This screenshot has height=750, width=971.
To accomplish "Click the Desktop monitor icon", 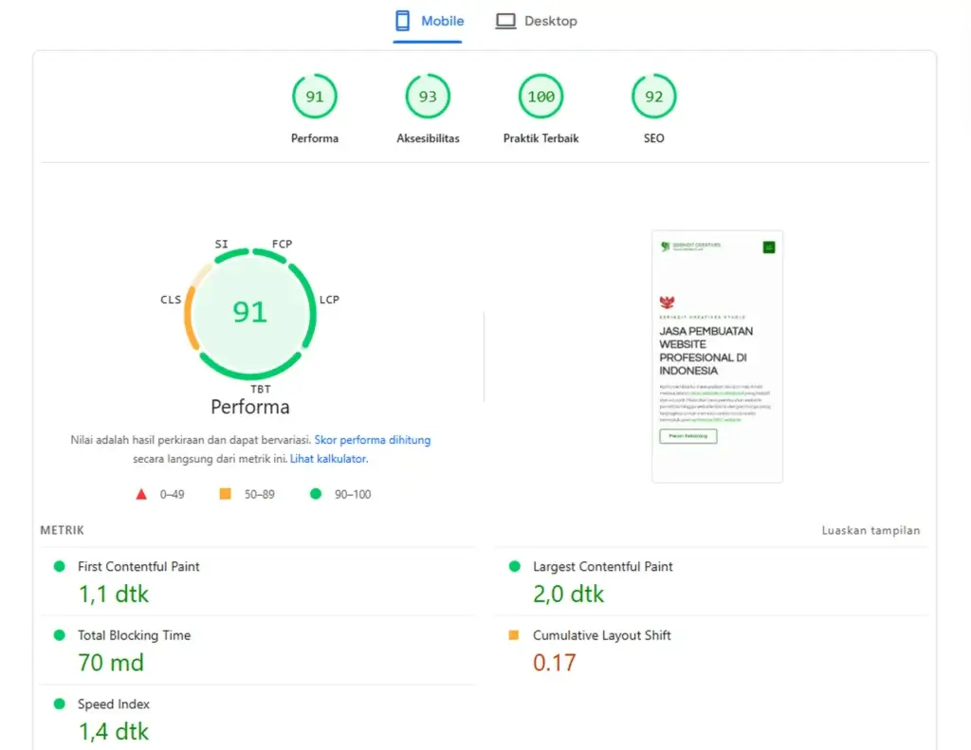I will (x=505, y=19).
